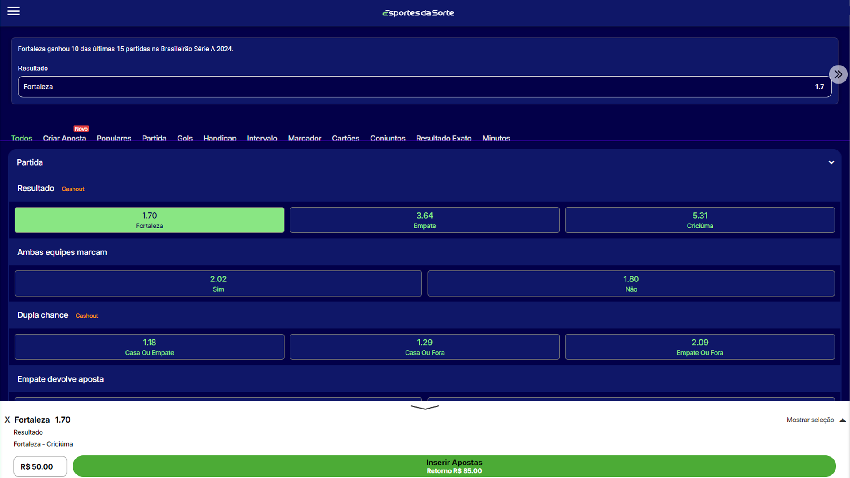Open the Marcador tab
This screenshot has width=850, height=478.
(x=305, y=138)
